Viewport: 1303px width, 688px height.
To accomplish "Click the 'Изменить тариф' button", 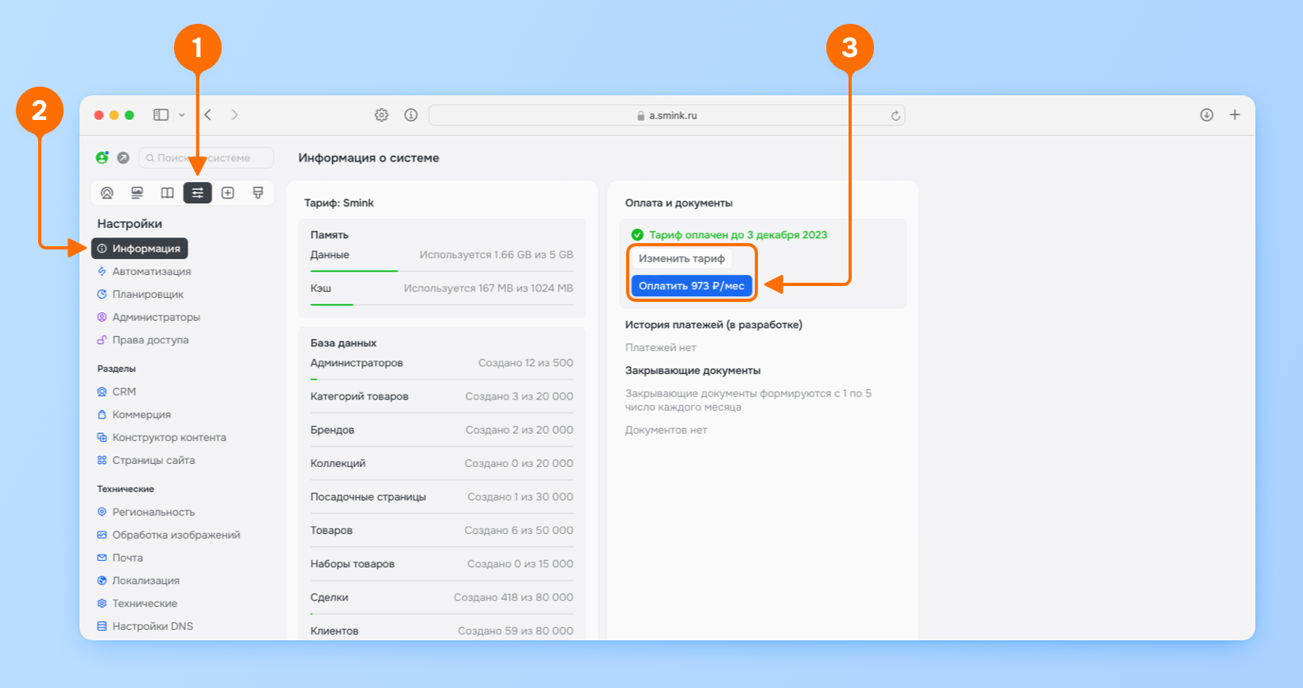I will tap(682, 259).
